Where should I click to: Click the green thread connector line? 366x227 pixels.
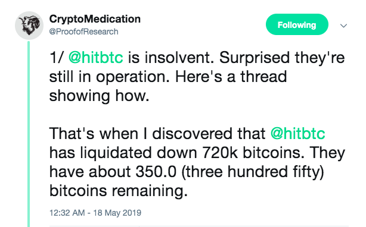pos(29,134)
